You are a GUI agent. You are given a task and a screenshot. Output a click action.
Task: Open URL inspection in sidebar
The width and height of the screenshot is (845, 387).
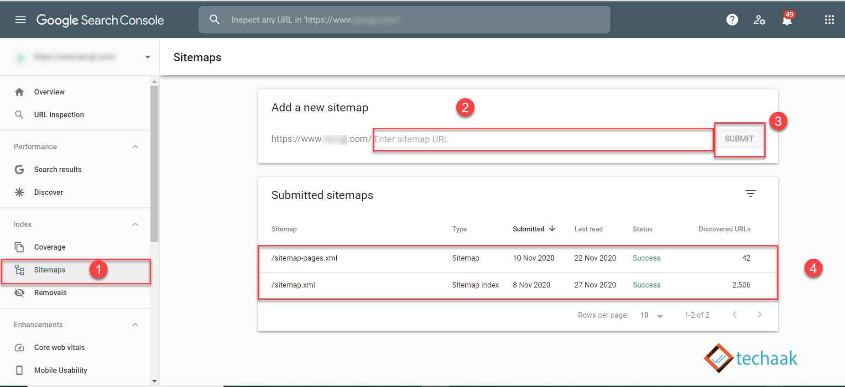(75, 115)
